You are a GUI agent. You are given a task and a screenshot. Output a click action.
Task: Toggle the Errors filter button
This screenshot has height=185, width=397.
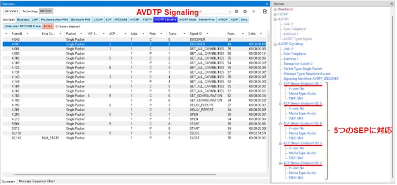pyautogui.click(x=48, y=26)
